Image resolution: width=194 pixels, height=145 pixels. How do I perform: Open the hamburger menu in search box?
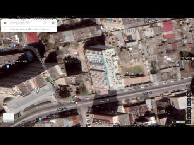click(5, 23)
